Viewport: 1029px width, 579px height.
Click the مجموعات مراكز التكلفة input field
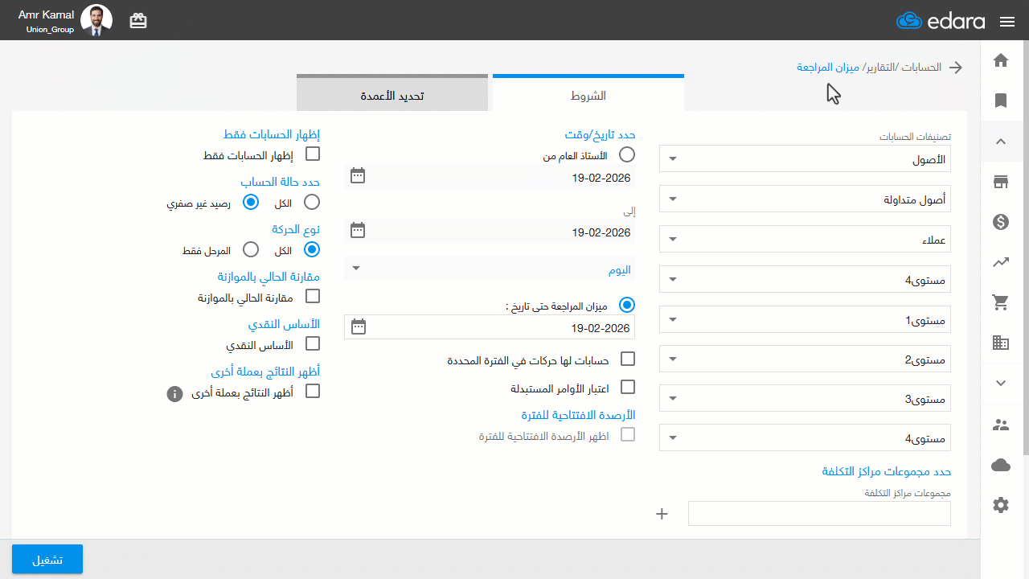[819, 514]
